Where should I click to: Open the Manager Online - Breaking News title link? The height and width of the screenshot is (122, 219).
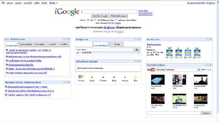tap(23, 82)
